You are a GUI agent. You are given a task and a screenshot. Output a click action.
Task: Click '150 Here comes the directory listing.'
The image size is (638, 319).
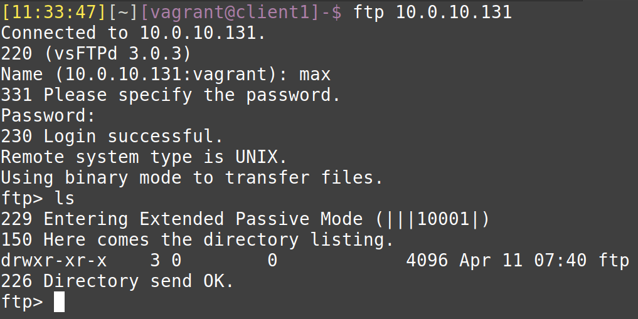[x=198, y=239]
